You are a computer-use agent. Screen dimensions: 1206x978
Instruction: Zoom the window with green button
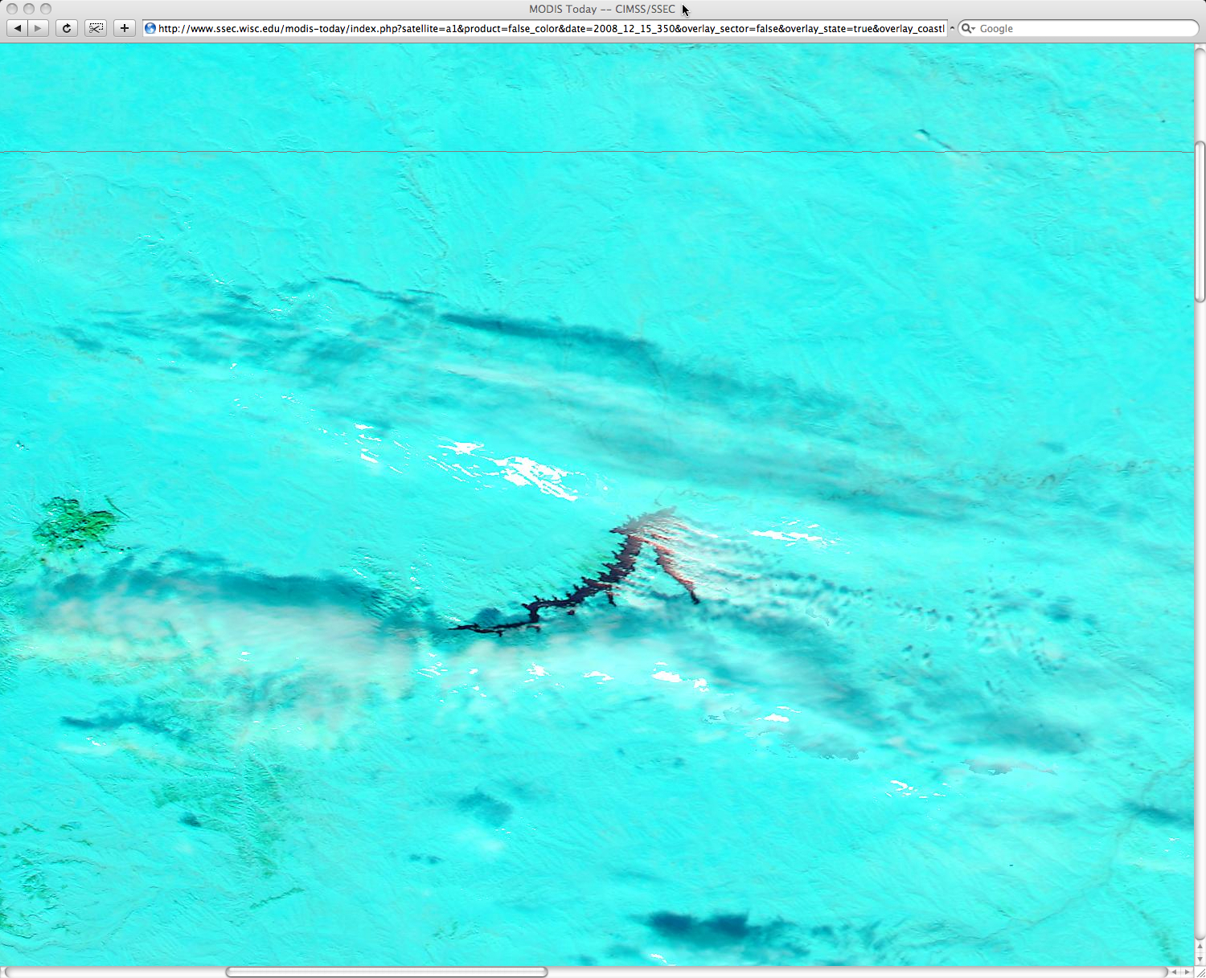coord(46,9)
